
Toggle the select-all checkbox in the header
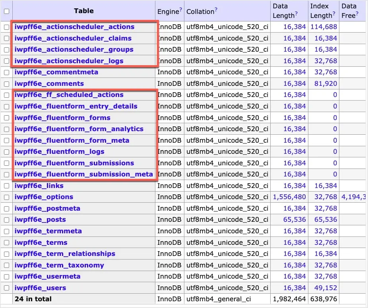click(x=6, y=11)
